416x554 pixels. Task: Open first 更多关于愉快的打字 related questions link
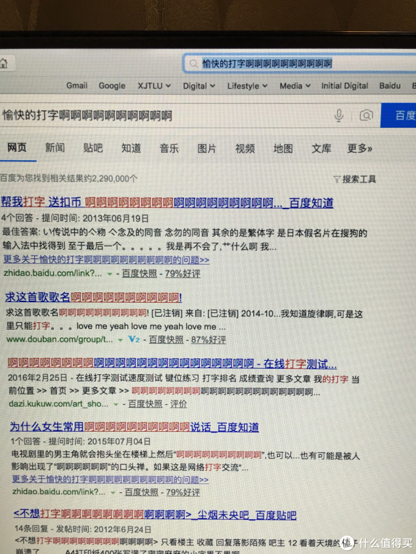click(106, 260)
